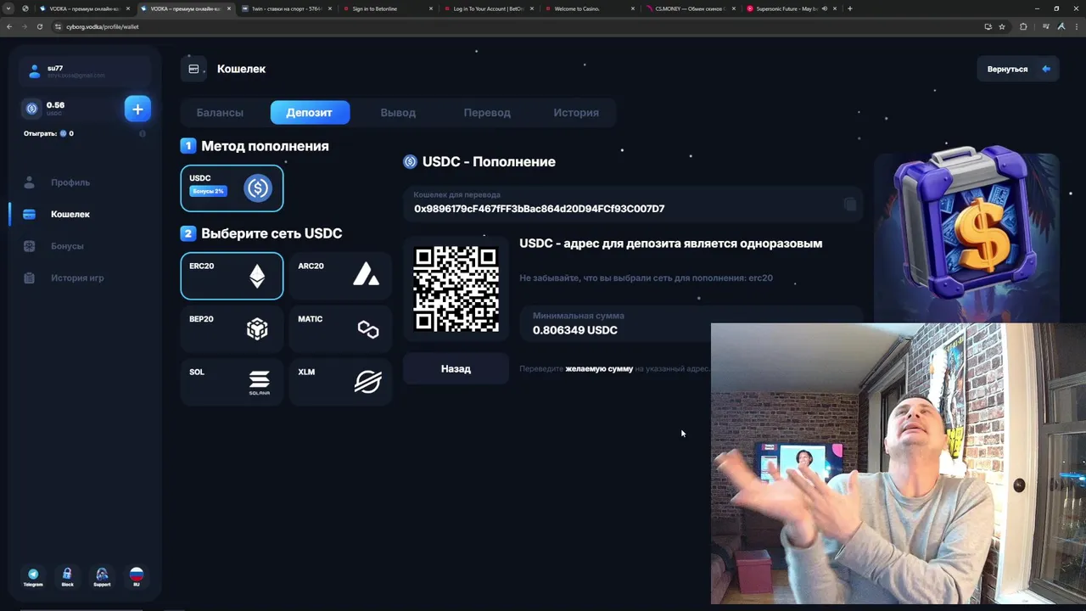
Task: Switch to Депозит tab
Action: 310,112
